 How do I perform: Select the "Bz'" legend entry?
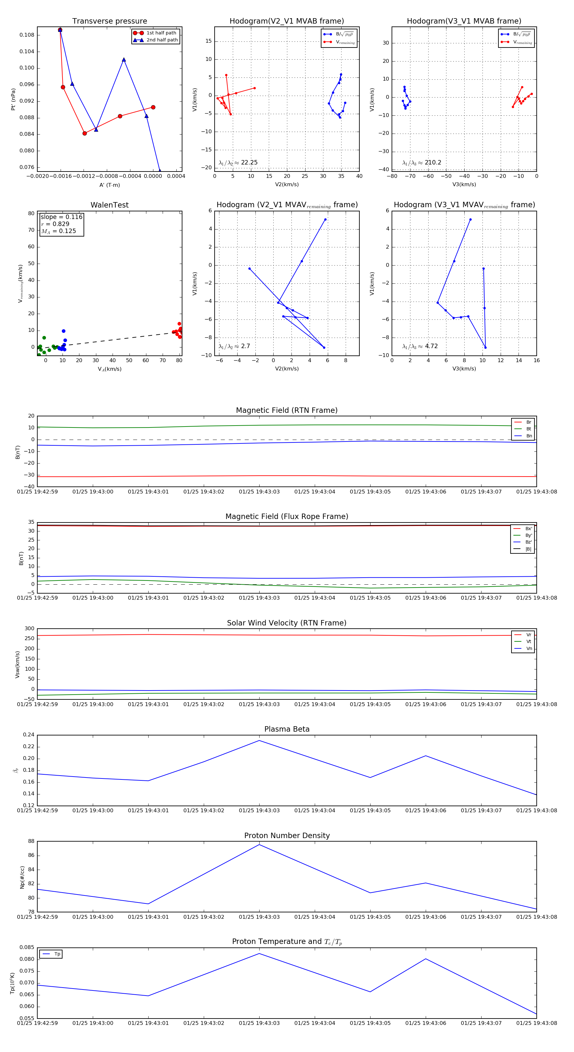point(523,542)
